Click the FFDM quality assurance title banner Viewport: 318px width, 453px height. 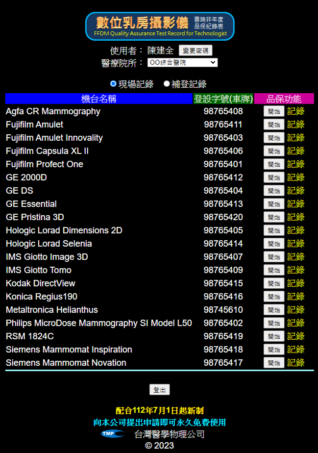point(159,26)
